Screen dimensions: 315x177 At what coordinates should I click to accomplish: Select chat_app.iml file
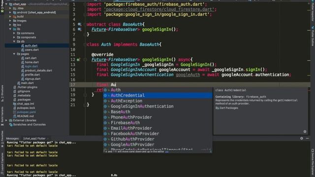pos(25,104)
